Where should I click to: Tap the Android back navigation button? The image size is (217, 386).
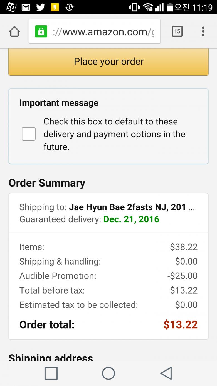click(166, 373)
